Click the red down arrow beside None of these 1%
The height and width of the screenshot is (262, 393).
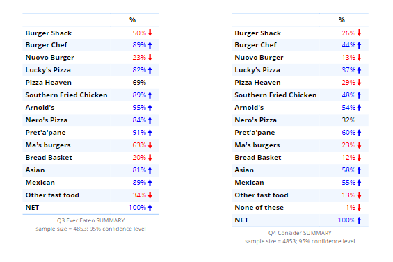tap(359, 208)
